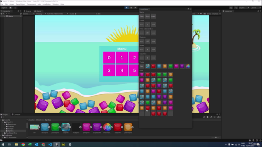The width and height of the screenshot is (262, 147).
Task: Click level 1 button in game Menu
Action: (x=122, y=58)
